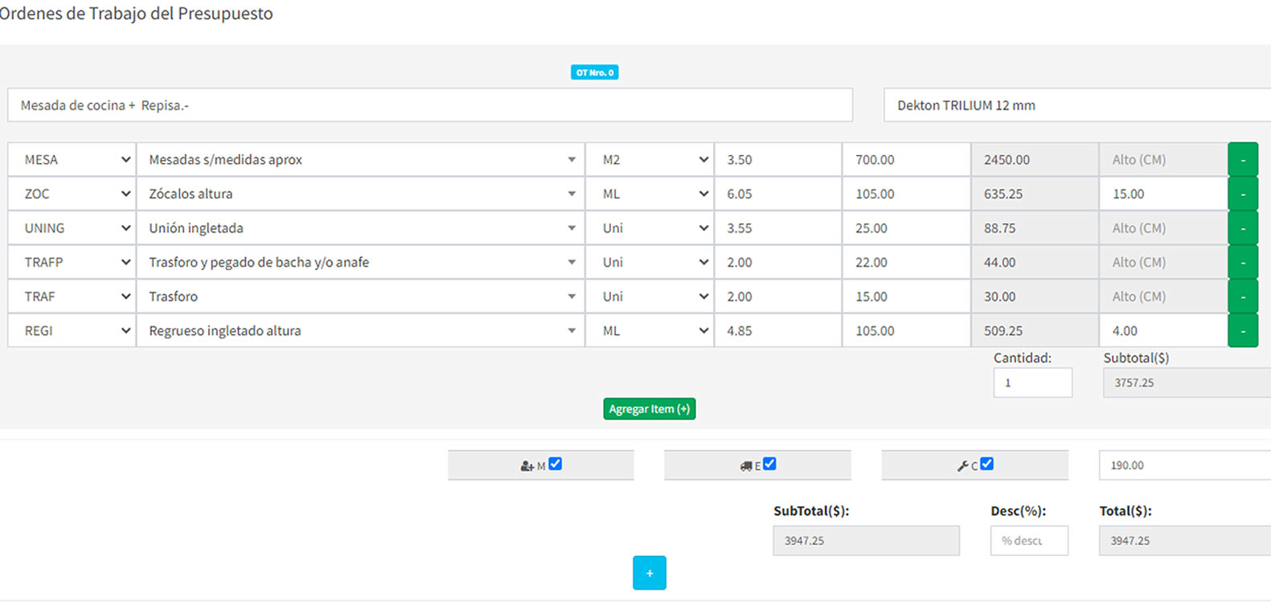The height and width of the screenshot is (609, 1271).
Task: Remove the MESA row with minus button
Action: (1242, 160)
